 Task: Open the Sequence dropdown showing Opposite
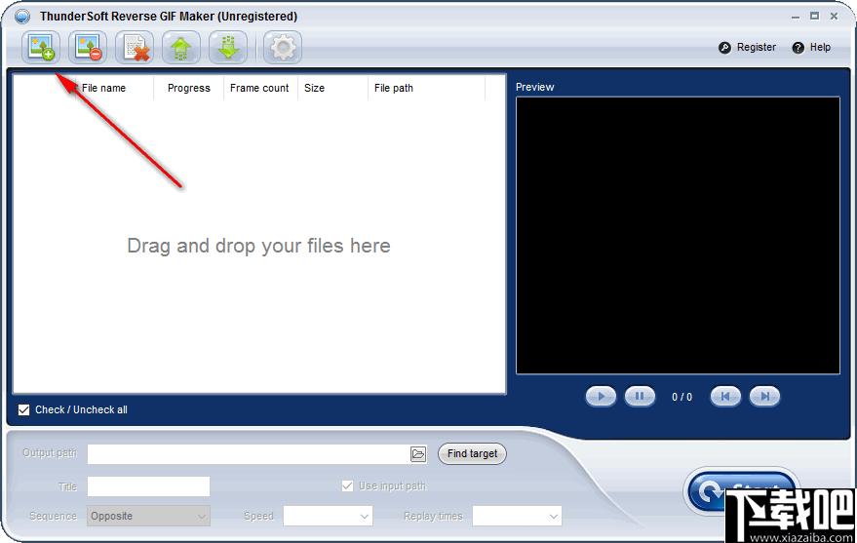pos(148,517)
